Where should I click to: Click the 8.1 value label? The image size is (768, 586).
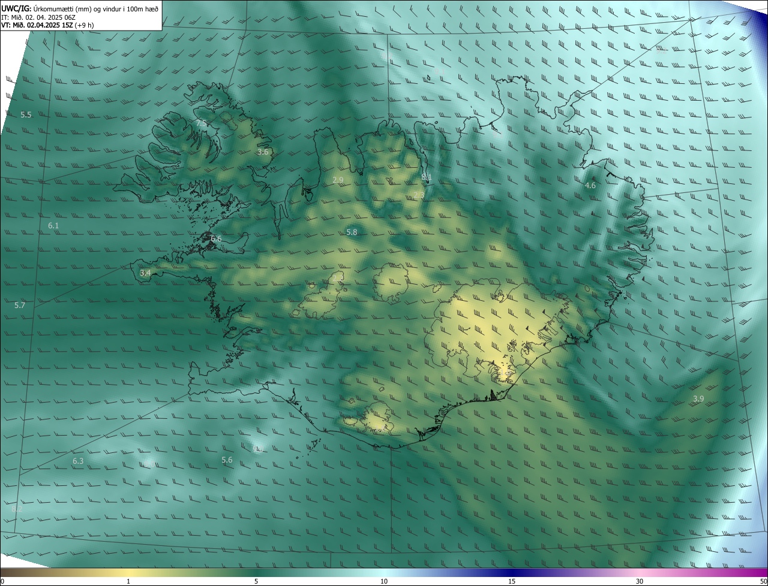[x=427, y=177]
